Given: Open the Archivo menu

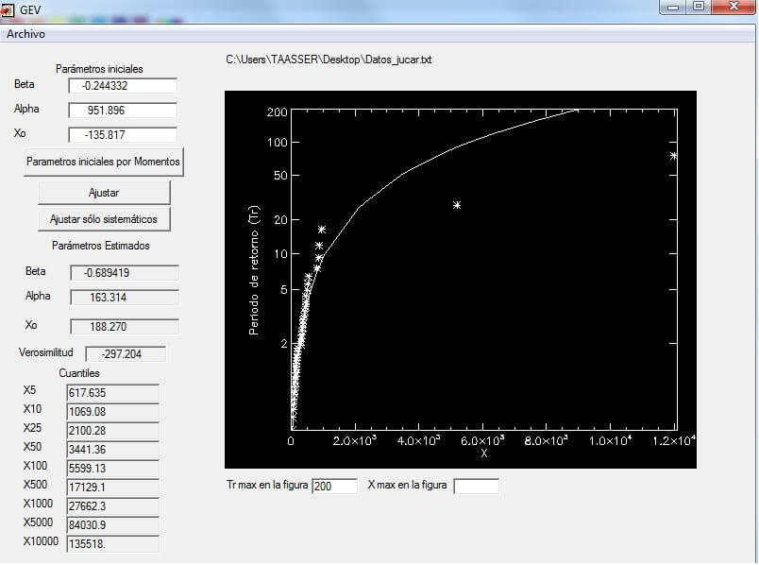Looking at the screenshot, I should pyautogui.click(x=26, y=34).
